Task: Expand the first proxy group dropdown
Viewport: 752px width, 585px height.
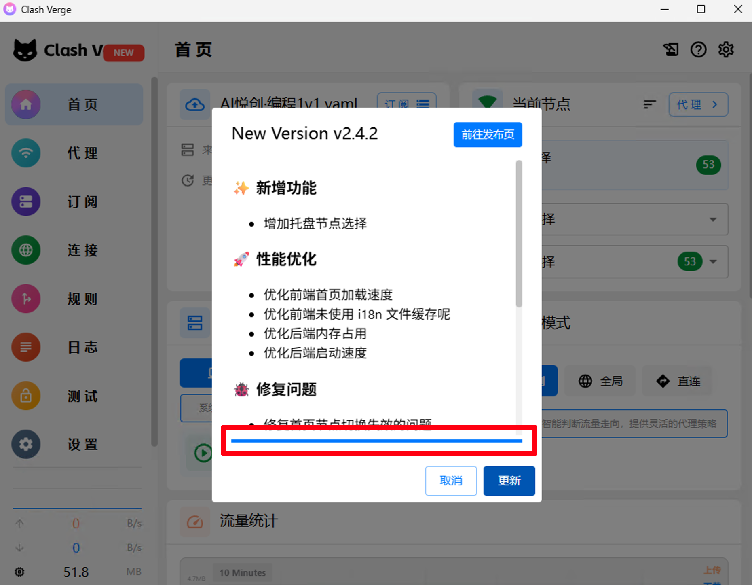Action: 713,219
